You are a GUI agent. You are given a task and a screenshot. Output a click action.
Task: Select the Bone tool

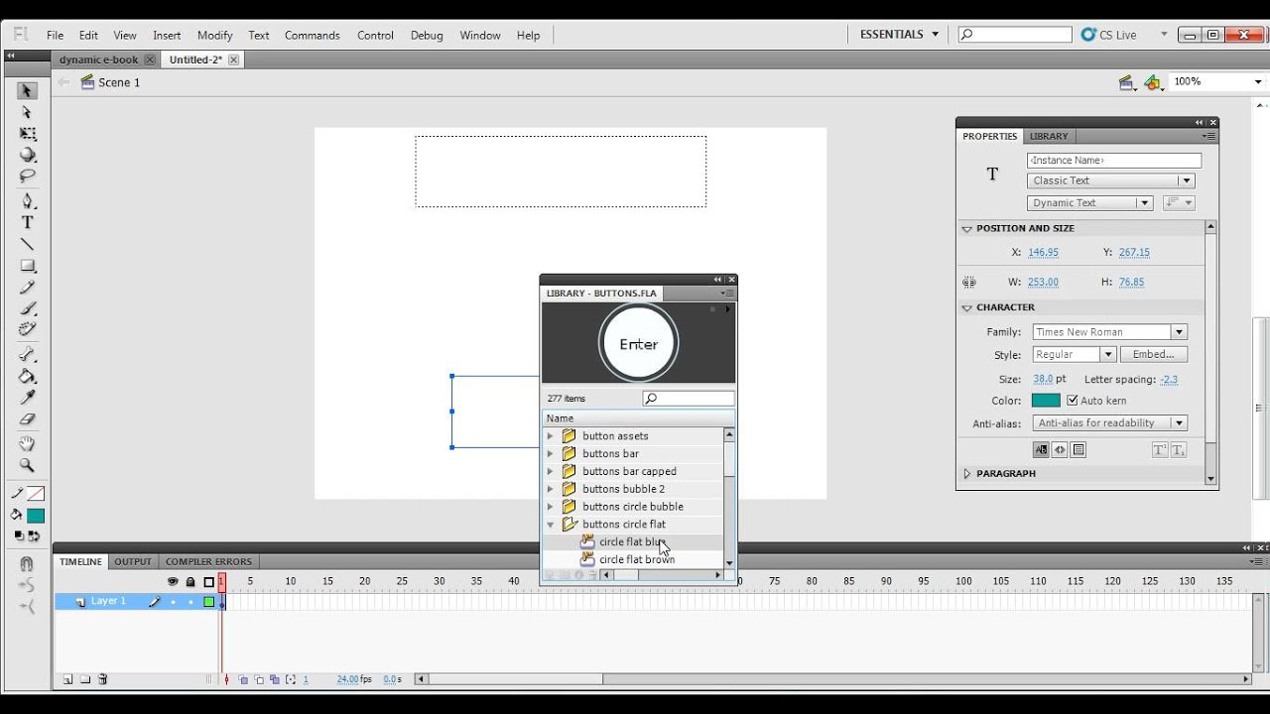pos(28,355)
